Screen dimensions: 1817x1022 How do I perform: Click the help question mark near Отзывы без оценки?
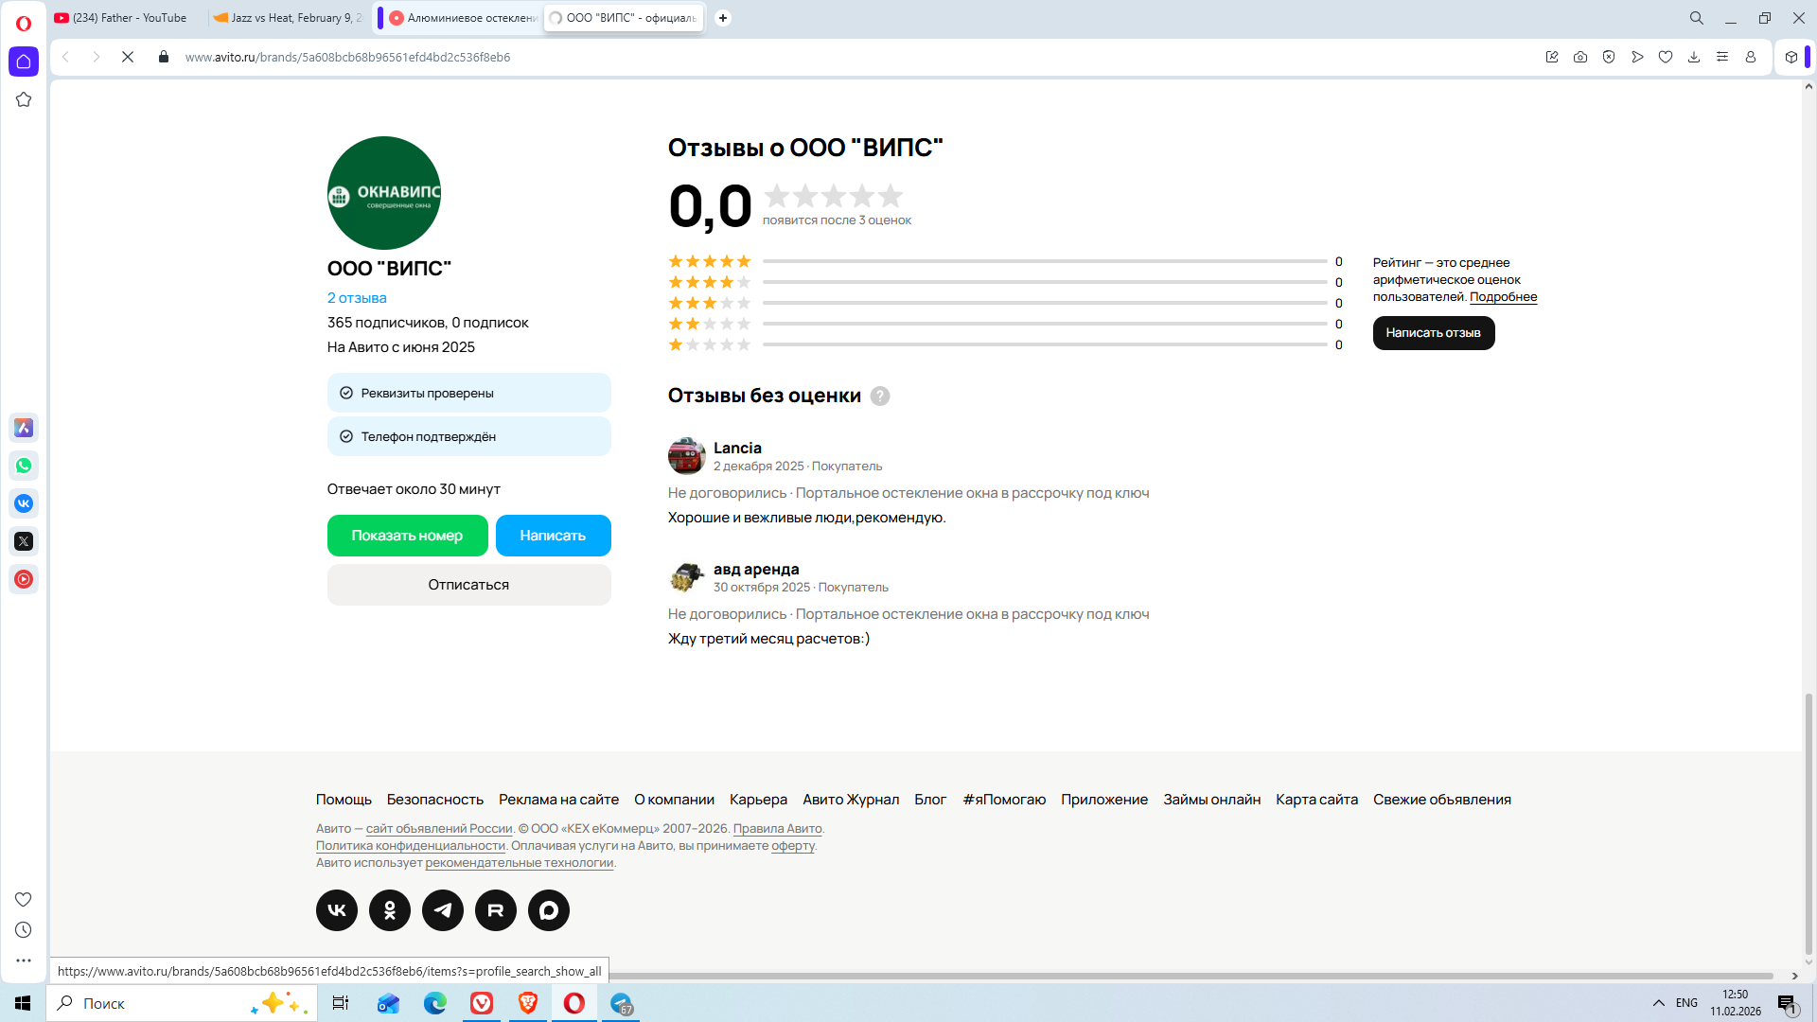click(880, 396)
